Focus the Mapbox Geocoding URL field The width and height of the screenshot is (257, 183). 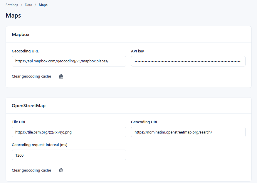click(x=69, y=61)
